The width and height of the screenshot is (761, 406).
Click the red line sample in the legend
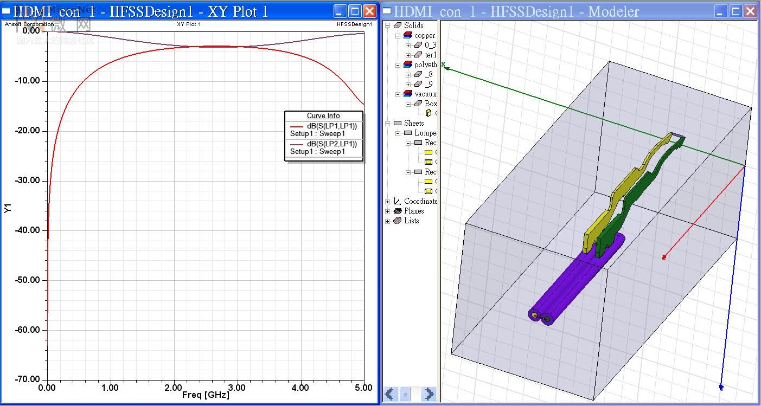(x=297, y=126)
